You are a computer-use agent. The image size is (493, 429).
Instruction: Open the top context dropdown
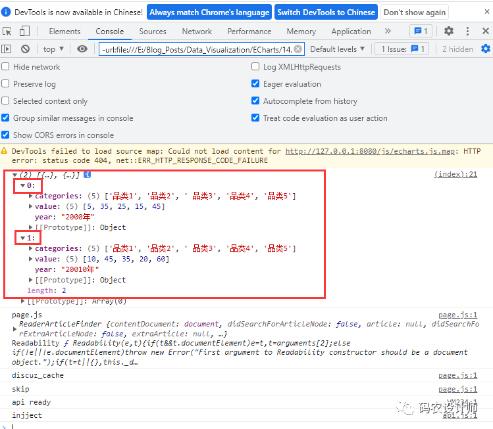[x=54, y=49]
